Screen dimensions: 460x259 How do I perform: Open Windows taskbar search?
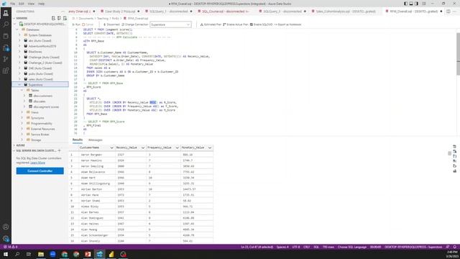click(x=17, y=254)
